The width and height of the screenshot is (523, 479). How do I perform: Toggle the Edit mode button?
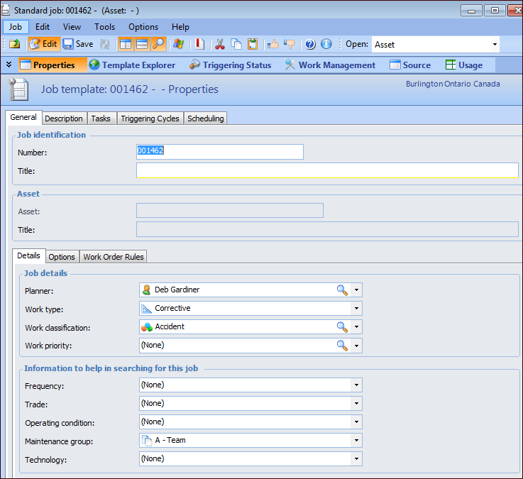click(x=44, y=44)
